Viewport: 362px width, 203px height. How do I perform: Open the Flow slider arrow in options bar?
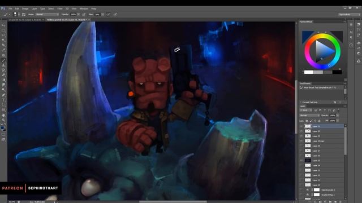102,15
